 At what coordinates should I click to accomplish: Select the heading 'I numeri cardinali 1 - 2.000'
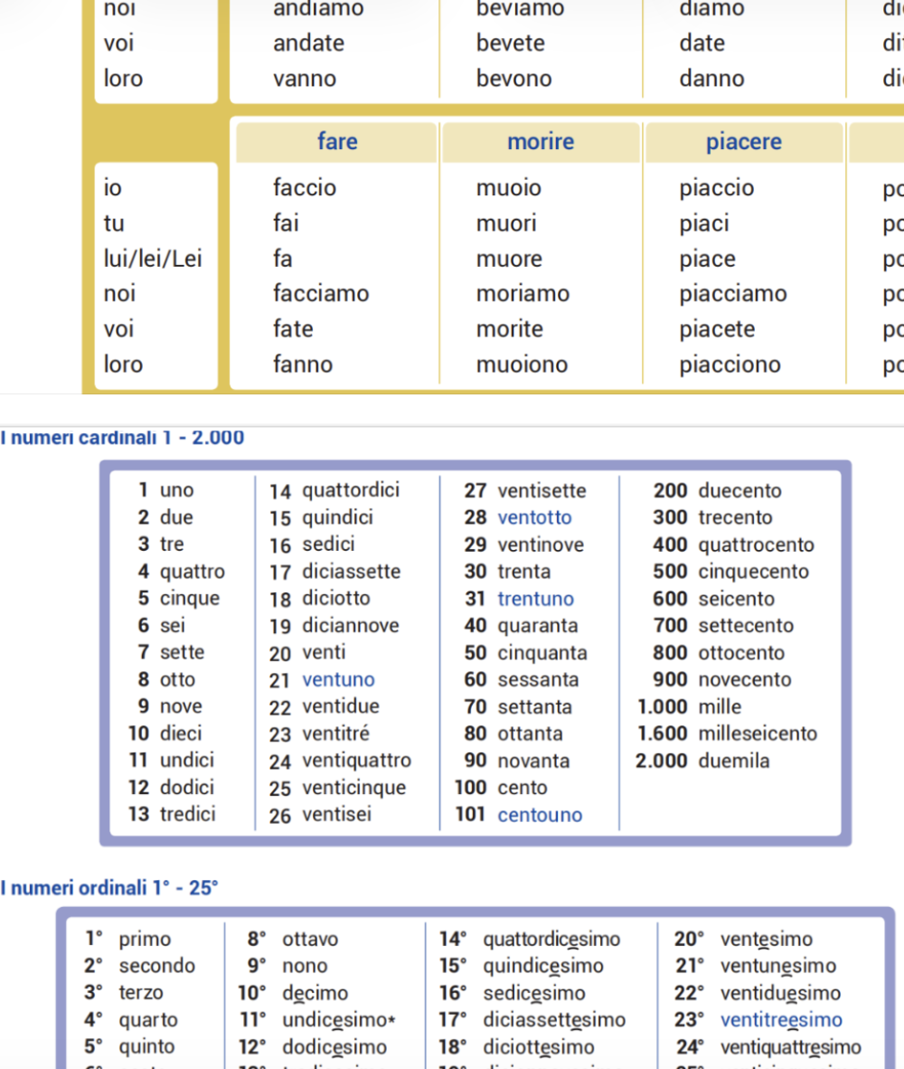[123, 438]
